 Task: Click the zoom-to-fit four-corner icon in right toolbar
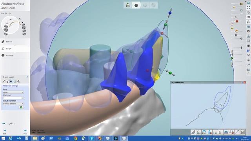click(x=248, y=8)
